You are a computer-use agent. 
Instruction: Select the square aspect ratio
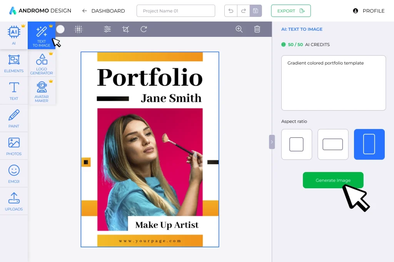coord(296,144)
